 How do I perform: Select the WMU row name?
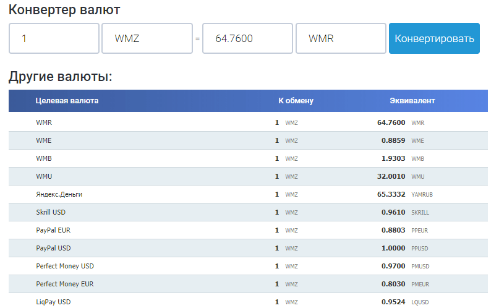(44, 176)
